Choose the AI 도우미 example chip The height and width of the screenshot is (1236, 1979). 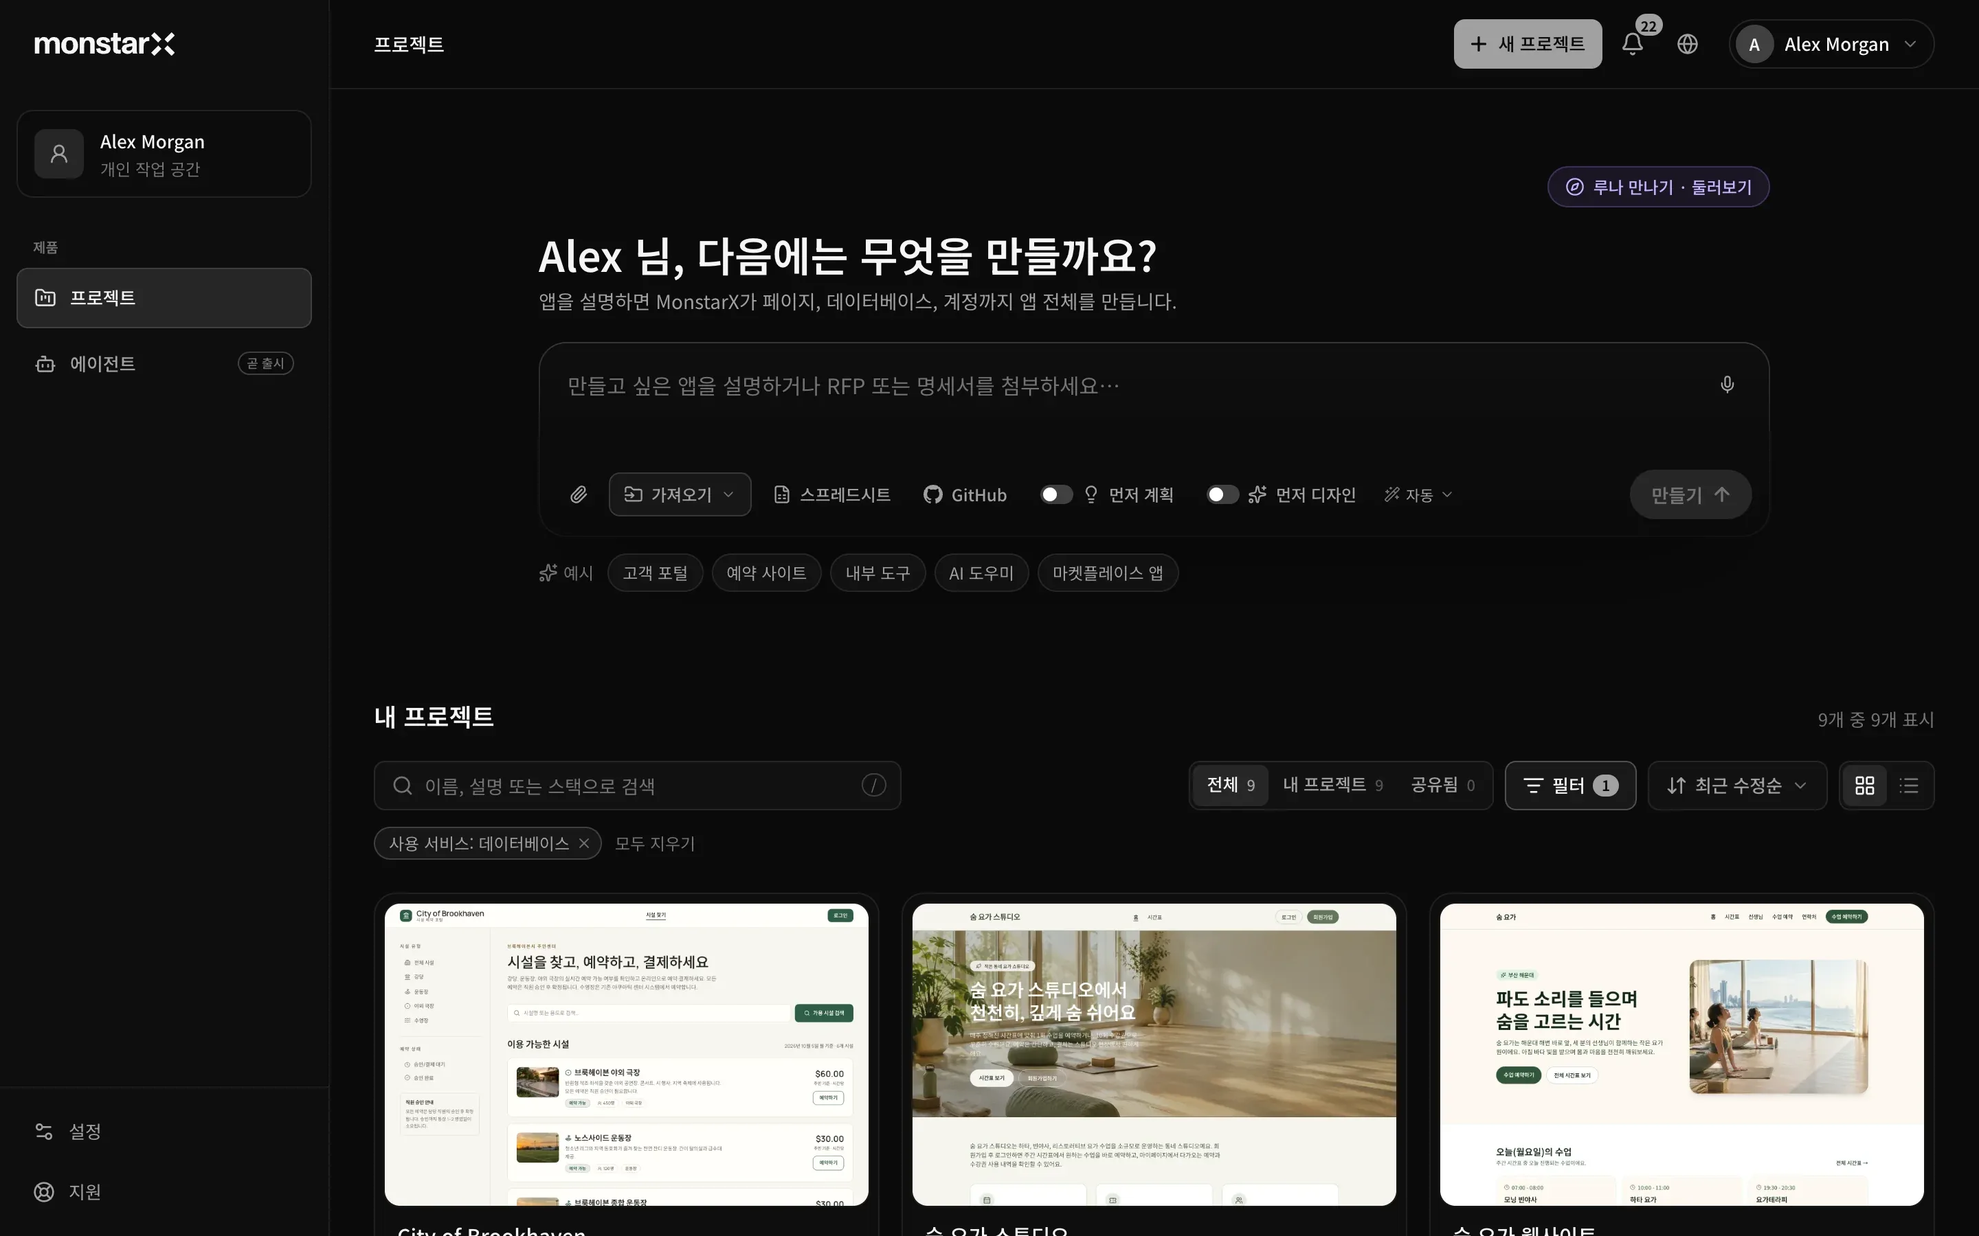[981, 573]
